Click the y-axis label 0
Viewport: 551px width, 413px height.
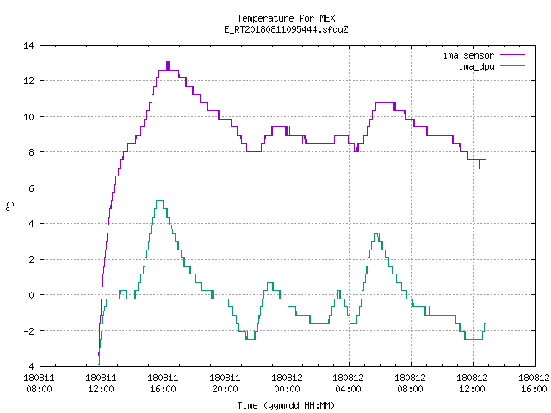(31, 295)
